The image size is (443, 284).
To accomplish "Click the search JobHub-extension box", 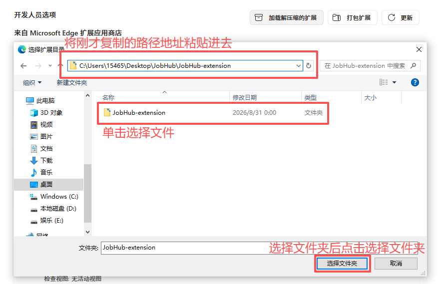I will click(x=370, y=66).
